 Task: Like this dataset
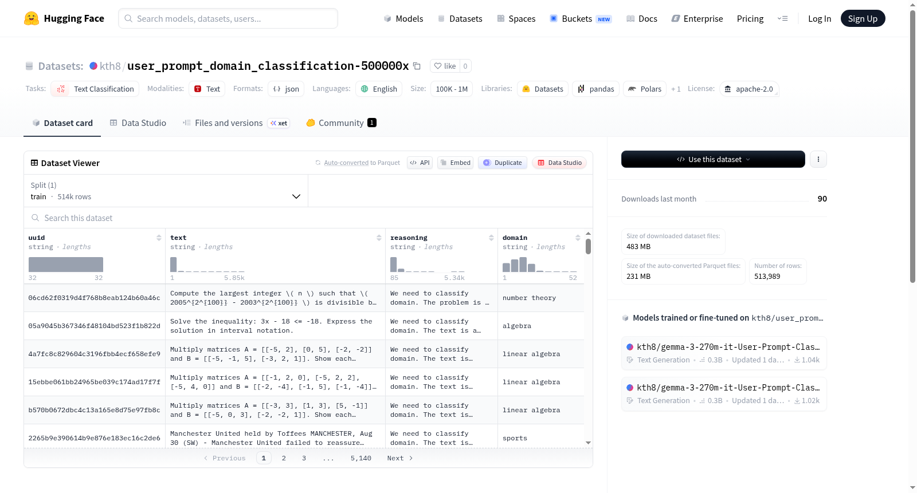[x=445, y=66]
